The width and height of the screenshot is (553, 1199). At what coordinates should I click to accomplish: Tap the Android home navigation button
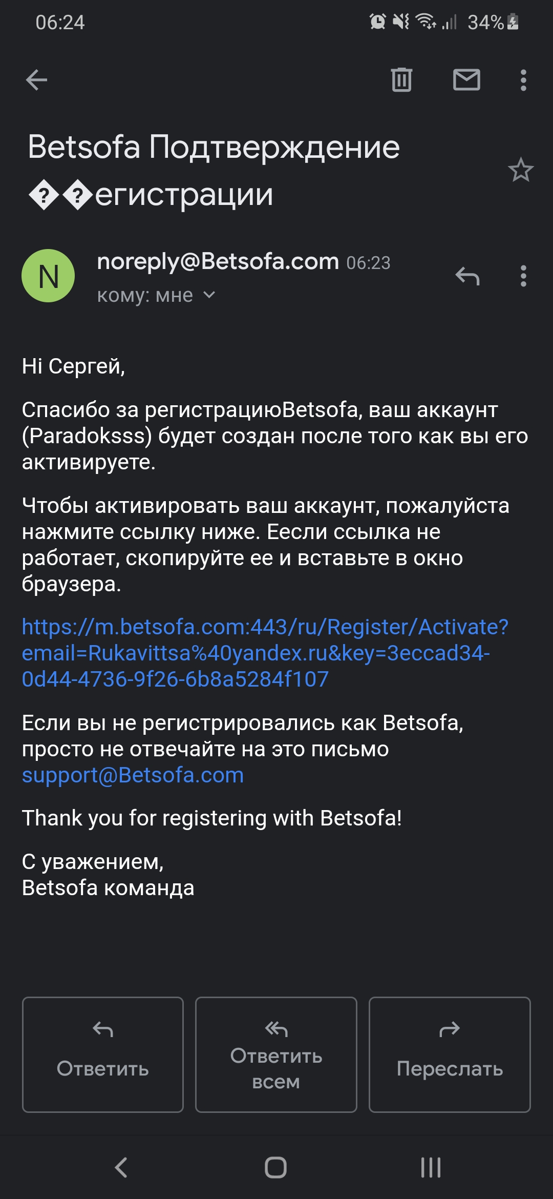click(x=276, y=1168)
